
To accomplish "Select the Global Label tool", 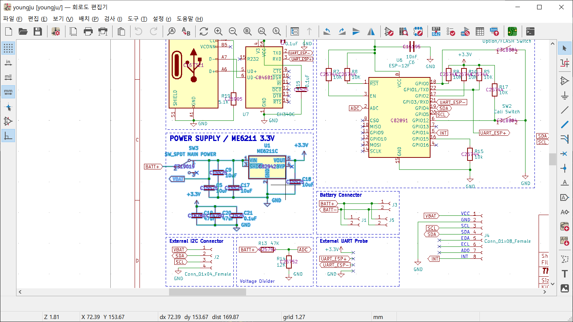I will (565, 197).
